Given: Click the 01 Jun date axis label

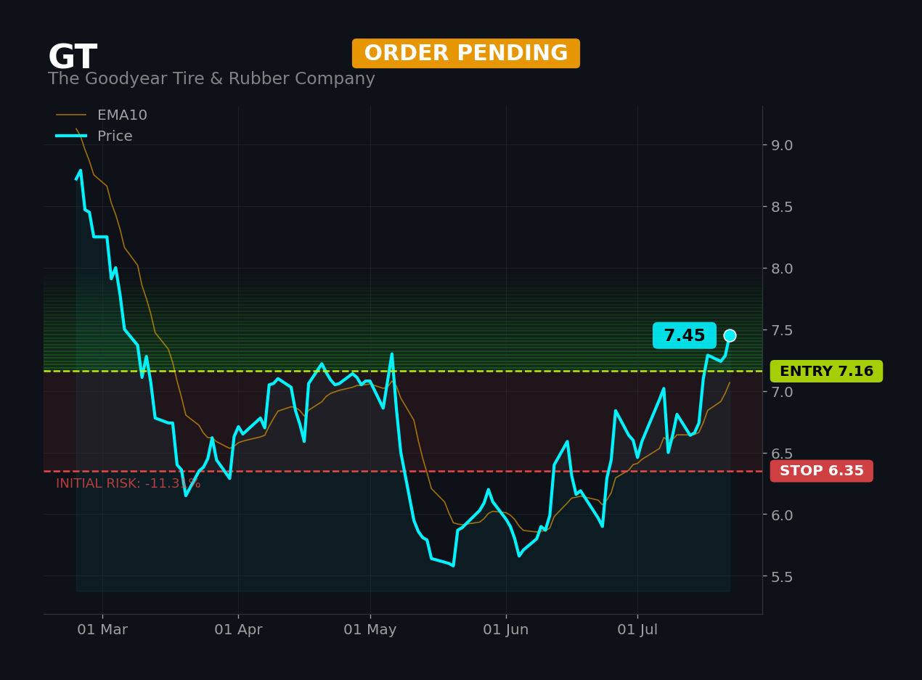Looking at the screenshot, I should click(506, 630).
